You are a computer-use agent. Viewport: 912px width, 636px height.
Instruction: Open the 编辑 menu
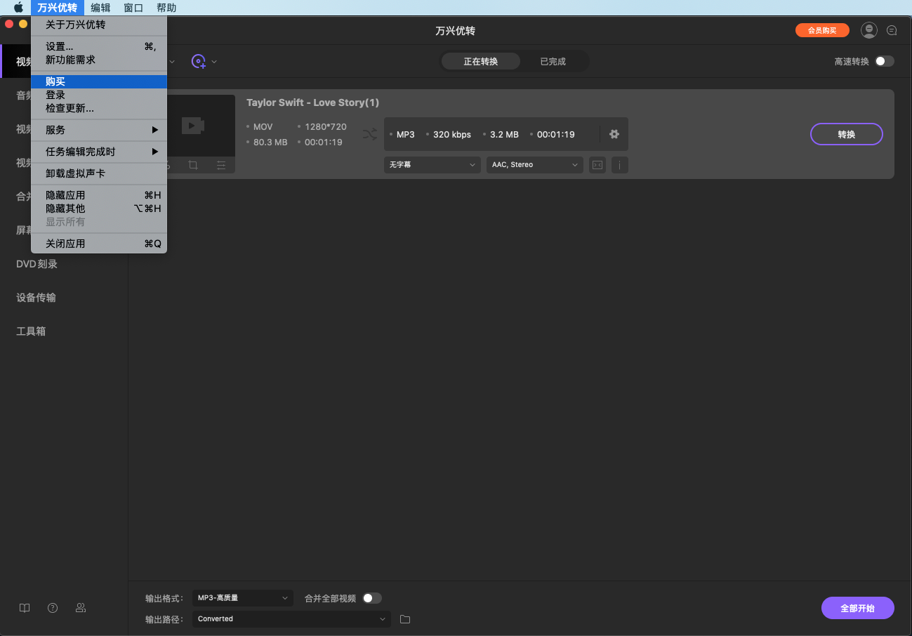tap(100, 8)
